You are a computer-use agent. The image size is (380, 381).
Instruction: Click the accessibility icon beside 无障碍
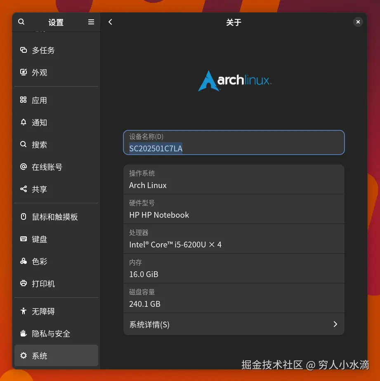(24, 311)
